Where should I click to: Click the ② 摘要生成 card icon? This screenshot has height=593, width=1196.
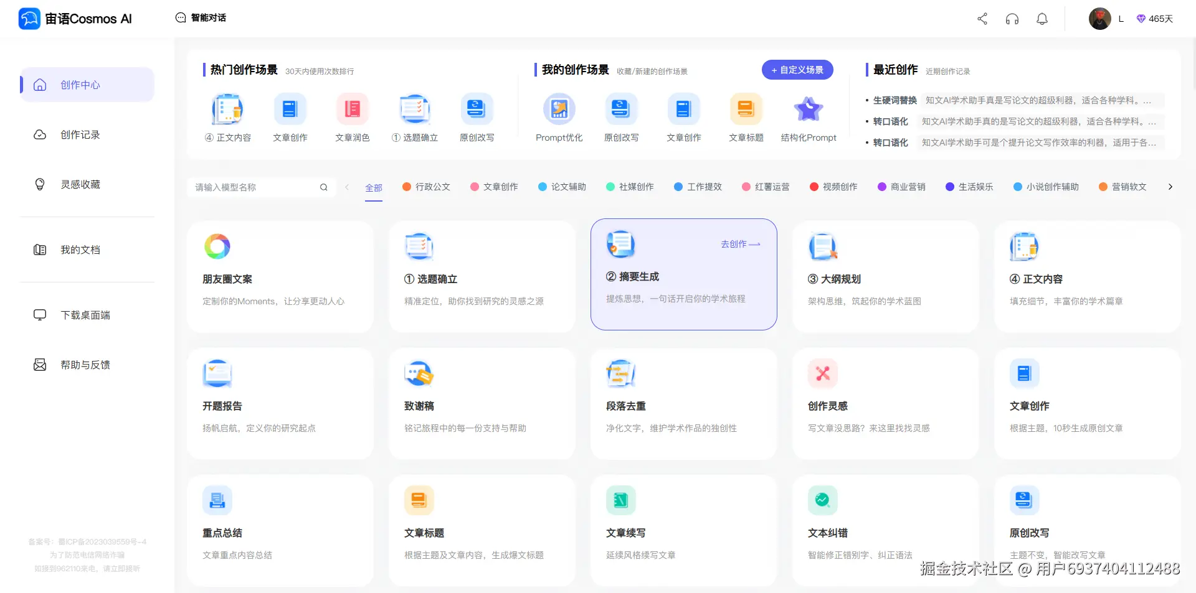tap(621, 245)
